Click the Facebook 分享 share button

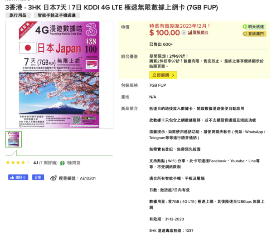point(38,177)
